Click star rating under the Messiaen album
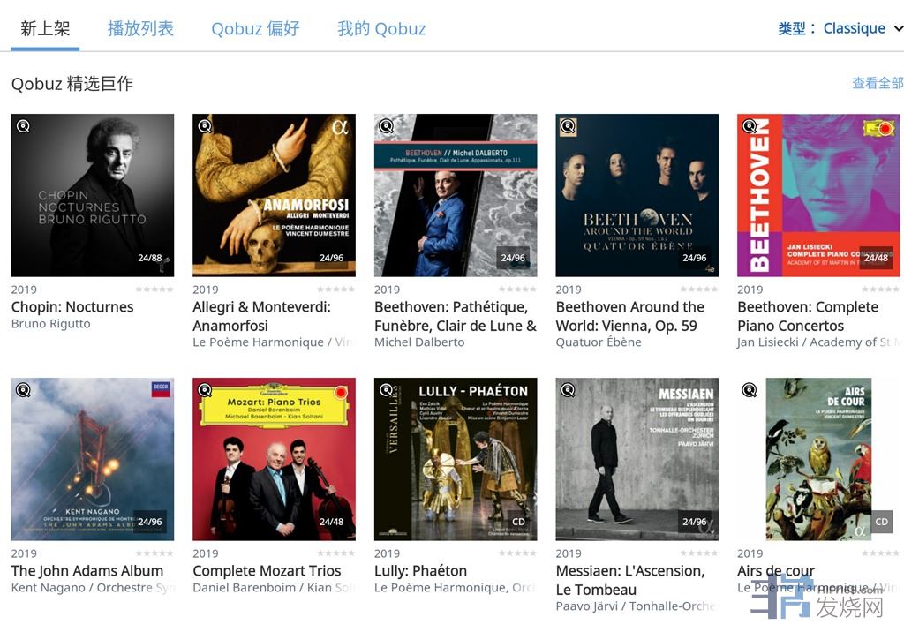904x632 pixels. coord(699,553)
